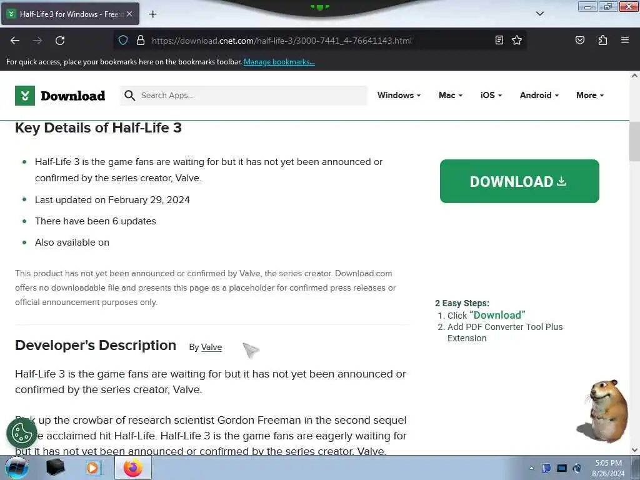The height and width of the screenshot is (480, 640).
Task: Open the taskbar clock showing 5:05 PM
Action: point(608,468)
